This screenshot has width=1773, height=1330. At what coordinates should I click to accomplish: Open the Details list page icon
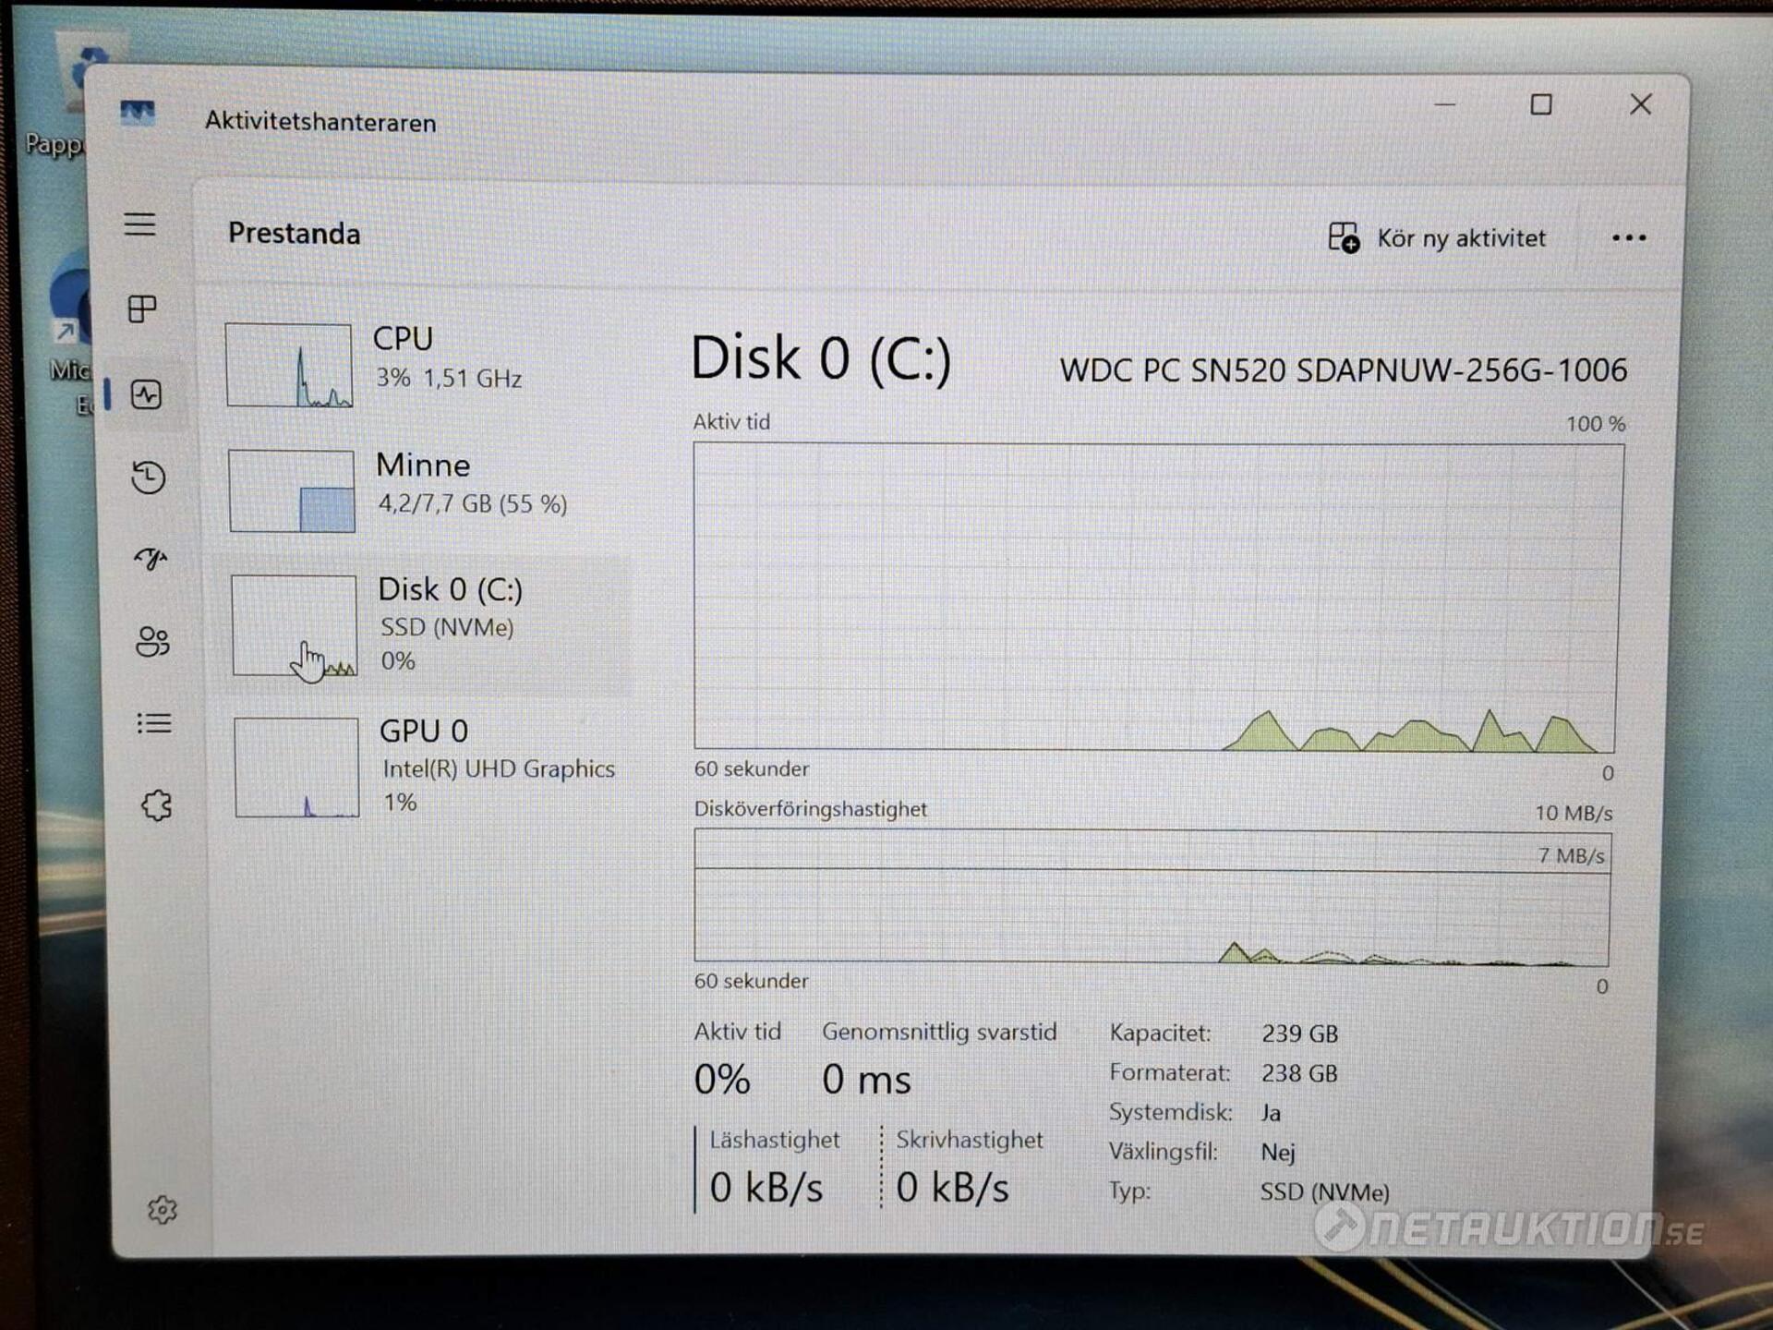click(154, 723)
